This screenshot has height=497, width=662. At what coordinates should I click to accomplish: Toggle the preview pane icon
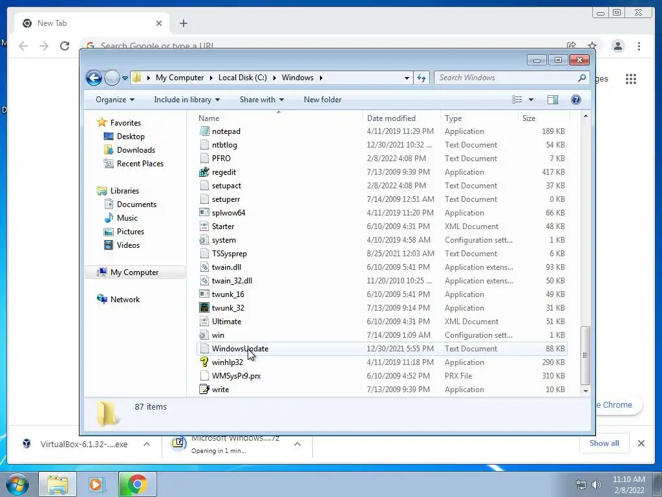click(553, 100)
